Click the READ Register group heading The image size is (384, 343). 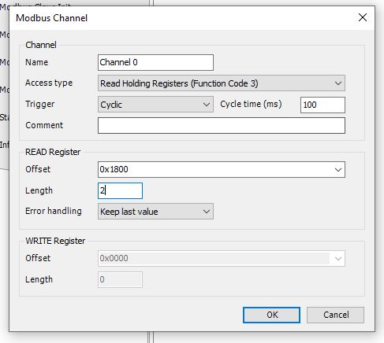[x=53, y=152]
